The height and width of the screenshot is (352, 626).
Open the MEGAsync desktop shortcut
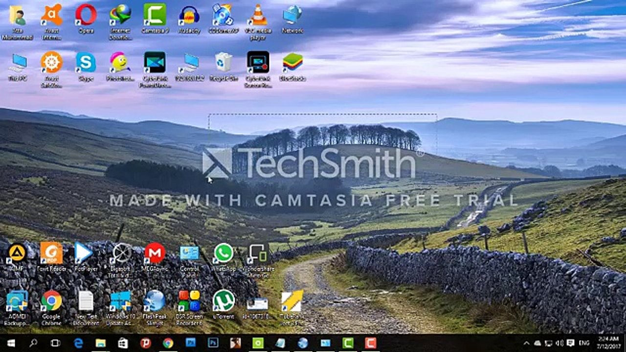pos(155,257)
